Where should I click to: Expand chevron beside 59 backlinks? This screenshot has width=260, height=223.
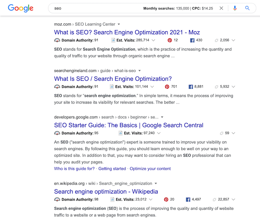(x=233, y=133)
